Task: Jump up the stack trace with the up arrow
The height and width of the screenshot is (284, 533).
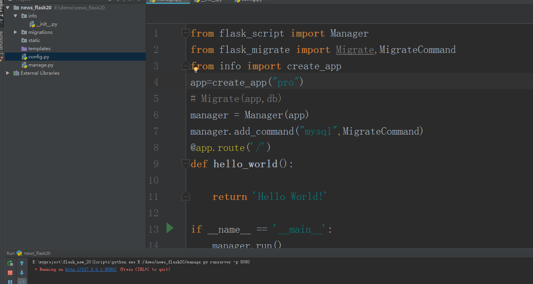Action: pos(22,263)
